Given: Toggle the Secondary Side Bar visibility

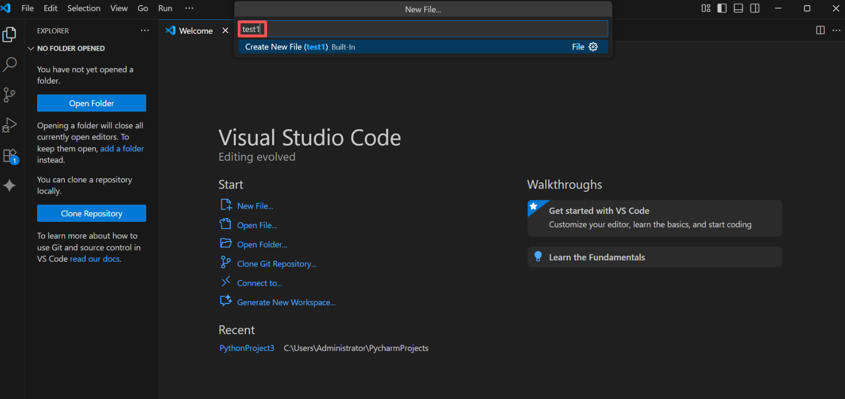Looking at the screenshot, I should (755, 8).
